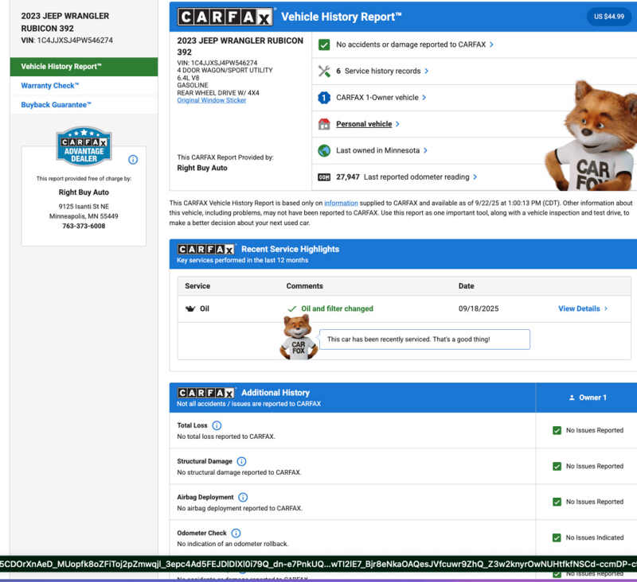Open info icon beside Advantage Dealer badge
637x582 pixels.
pyautogui.click(x=133, y=159)
